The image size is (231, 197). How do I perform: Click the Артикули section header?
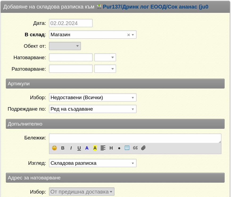pos(115,84)
